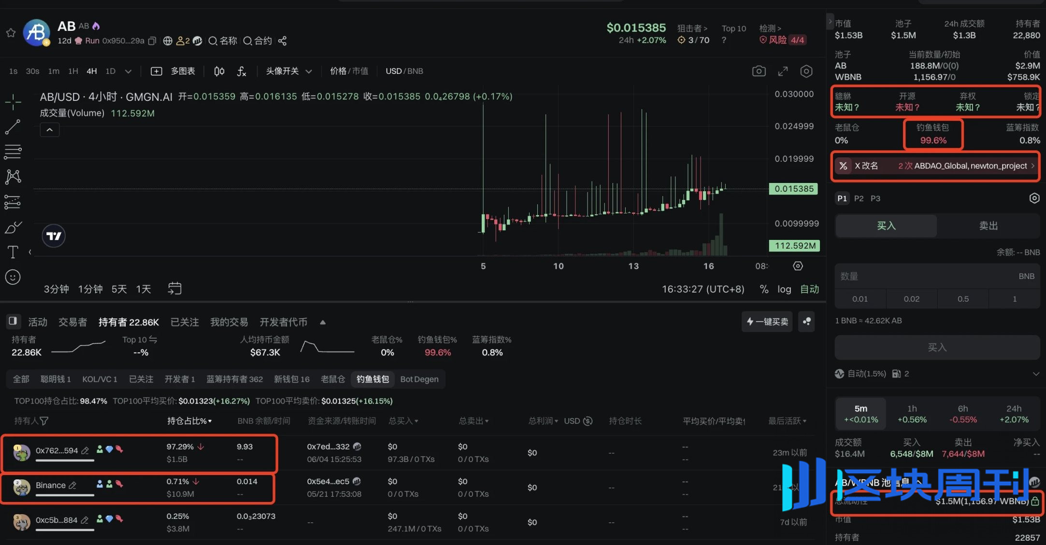Search token by name (名称)
The image size is (1046, 545).
click(223, 41)
